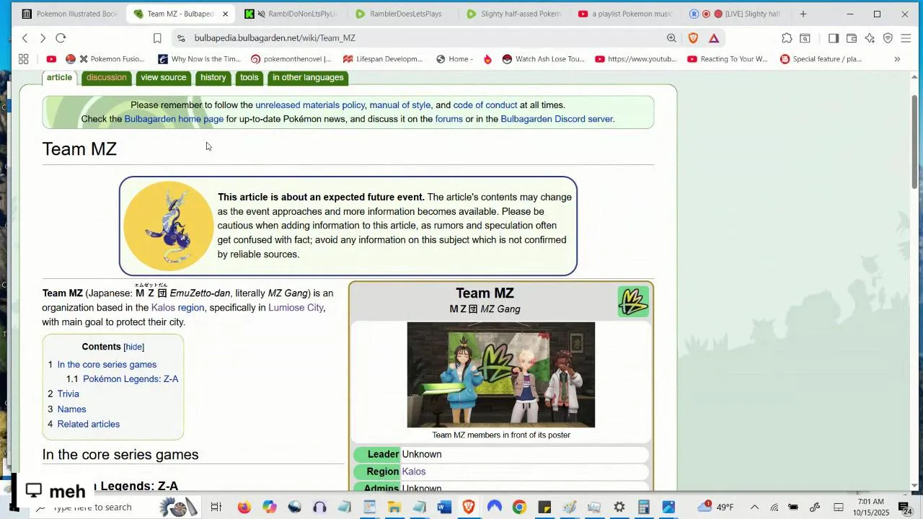923x519 pixels.
Task: Open the extensions puzzle icon
Action: click(787, 38)
